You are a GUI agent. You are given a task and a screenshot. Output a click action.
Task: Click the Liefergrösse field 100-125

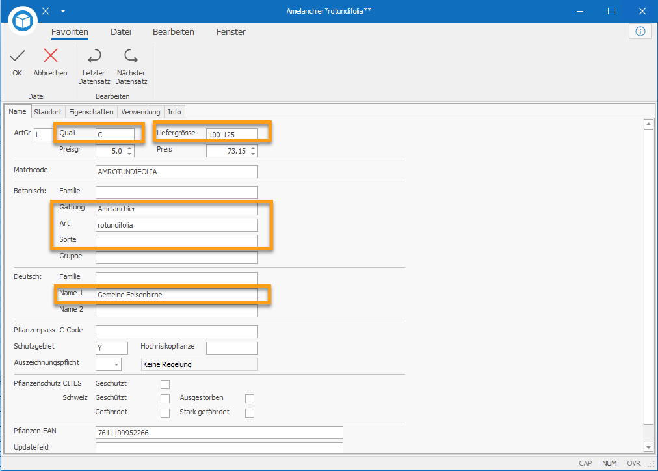(232, 134)
